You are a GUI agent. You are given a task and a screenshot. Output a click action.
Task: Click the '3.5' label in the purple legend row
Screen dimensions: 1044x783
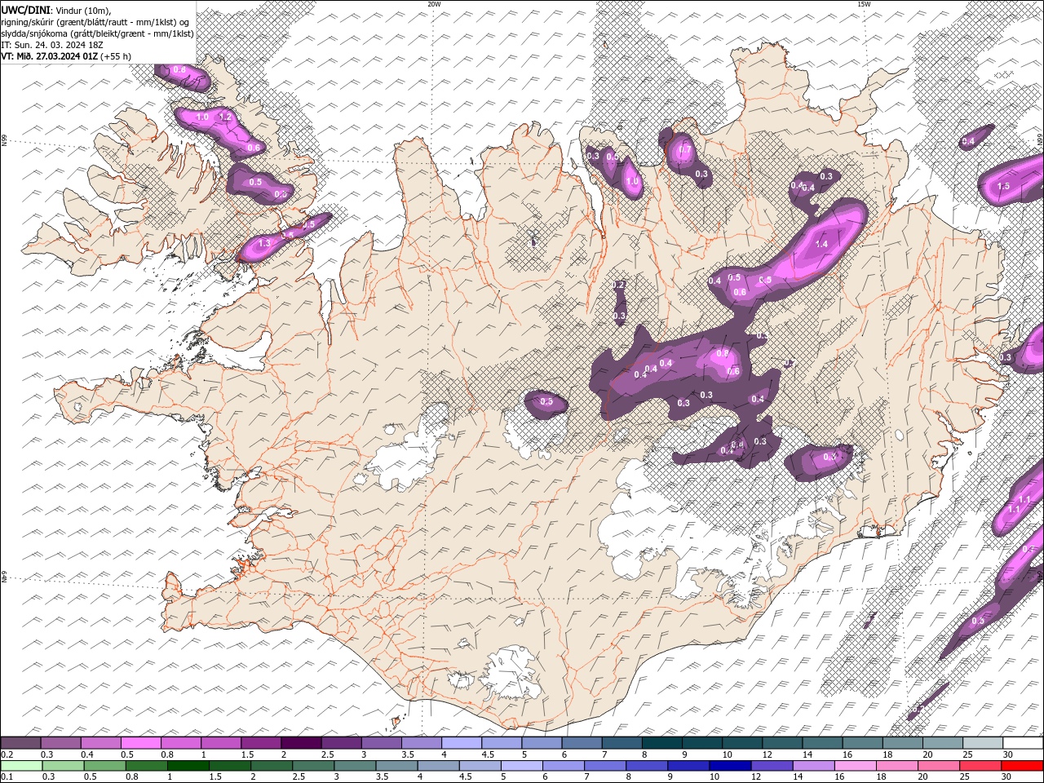point(407,754)
